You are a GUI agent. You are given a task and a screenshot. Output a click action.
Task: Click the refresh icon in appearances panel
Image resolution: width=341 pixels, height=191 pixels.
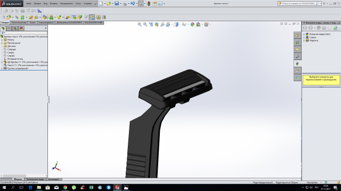(335, 28)
